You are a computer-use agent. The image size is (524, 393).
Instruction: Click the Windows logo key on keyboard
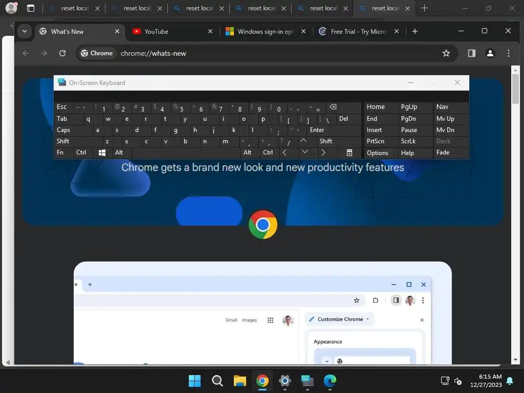pyautogui.click(x=102, y=152)
